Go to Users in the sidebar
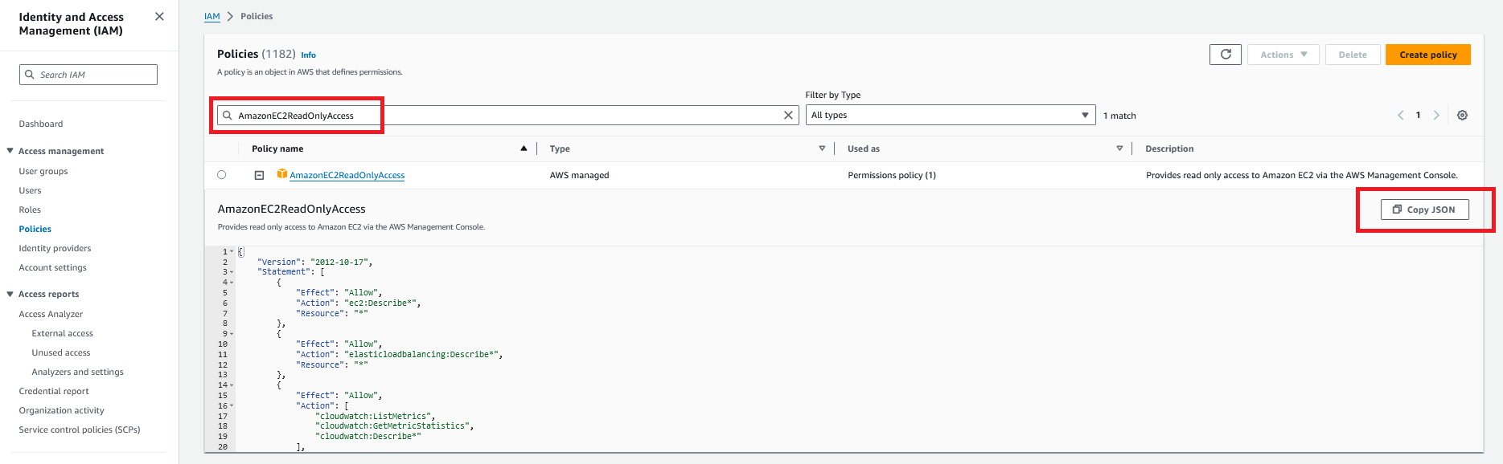 [x=30, y=190]
